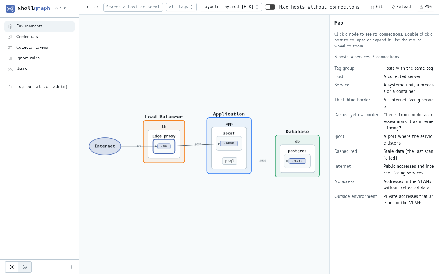Click the hosts, services, connections summary text
This screenshot has height=274, width=439.
(x=367, y=57)
